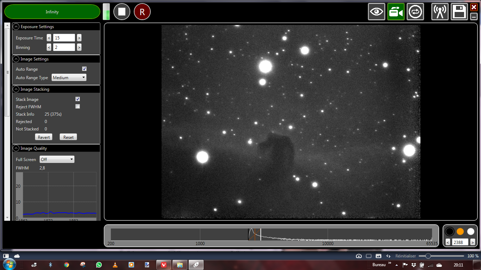Open WhatsApp from the taskbar
Screen dimensions: 481x270
coord(99,265)
